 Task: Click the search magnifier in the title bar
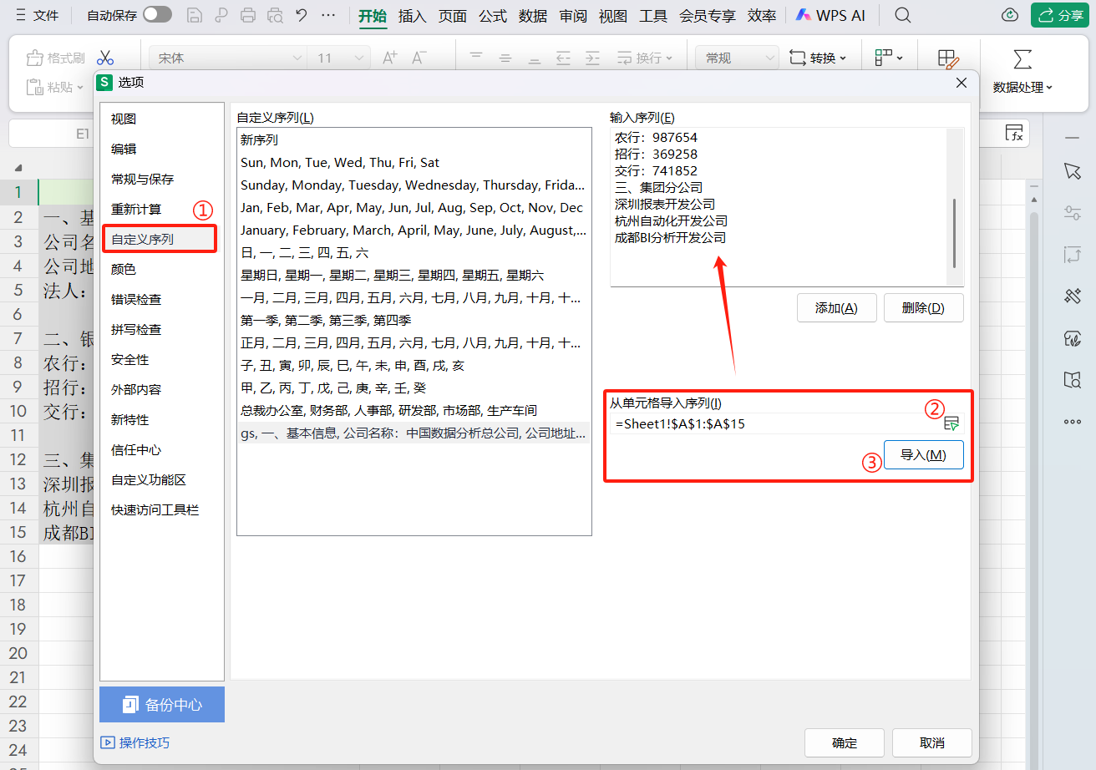point(902,14)
